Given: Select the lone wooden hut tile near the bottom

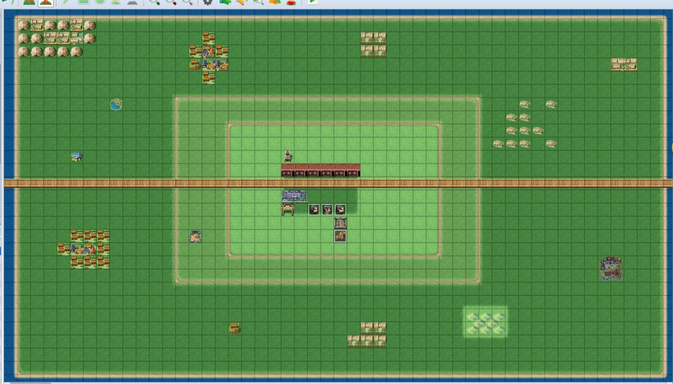Looking at the screenshot, I should pos(234,329).
